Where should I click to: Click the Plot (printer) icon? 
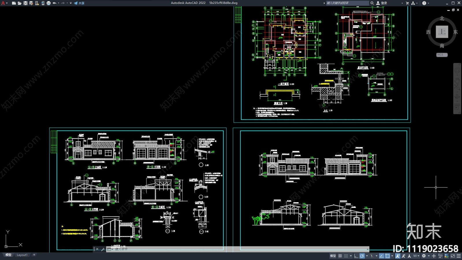(49, 3)
